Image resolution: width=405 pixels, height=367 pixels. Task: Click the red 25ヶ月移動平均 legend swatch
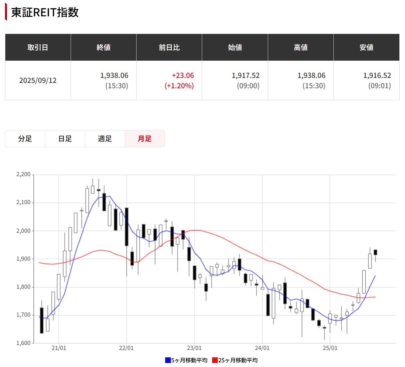(x=215, y=360)
